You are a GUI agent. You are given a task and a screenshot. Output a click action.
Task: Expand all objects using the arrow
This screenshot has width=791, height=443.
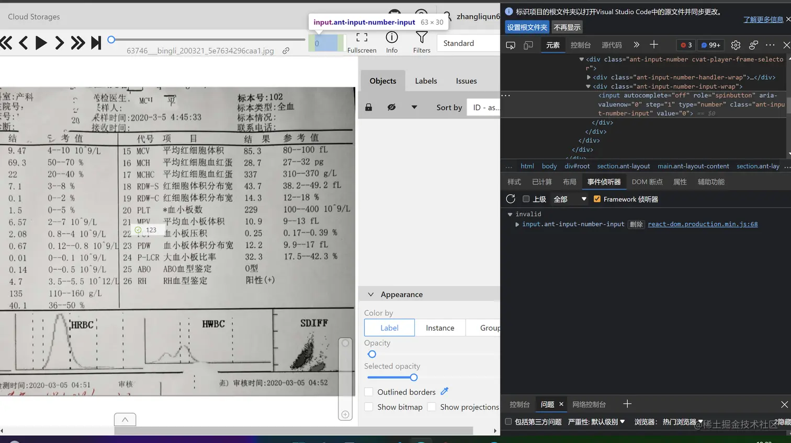point(414,107)
